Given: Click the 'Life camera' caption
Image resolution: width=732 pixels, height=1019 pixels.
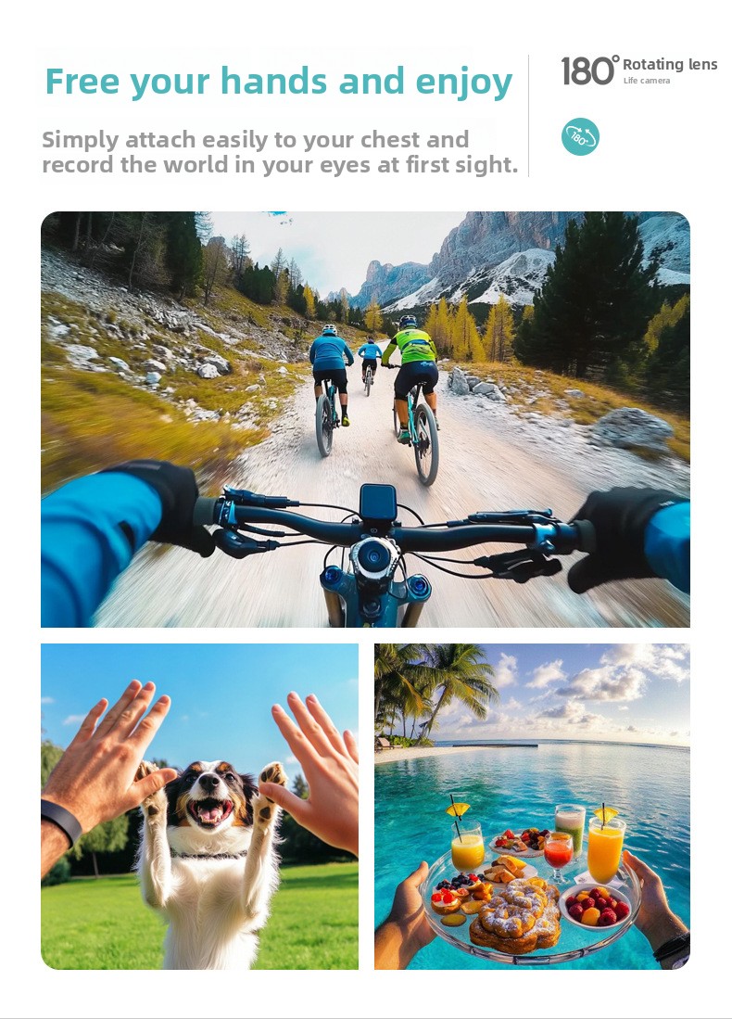Looking at the screenshot, I should (x=646, y=81).
